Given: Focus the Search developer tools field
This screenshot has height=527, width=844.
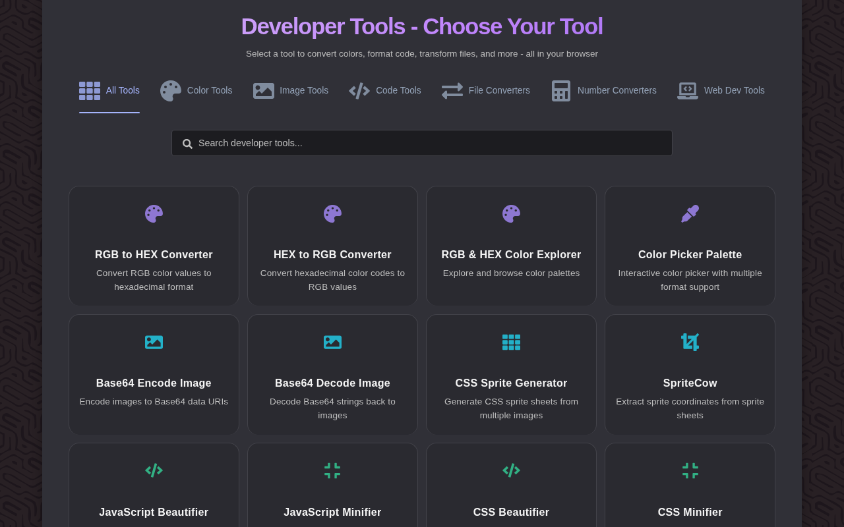Looking at the screenshot, I should tap(422, 143).
